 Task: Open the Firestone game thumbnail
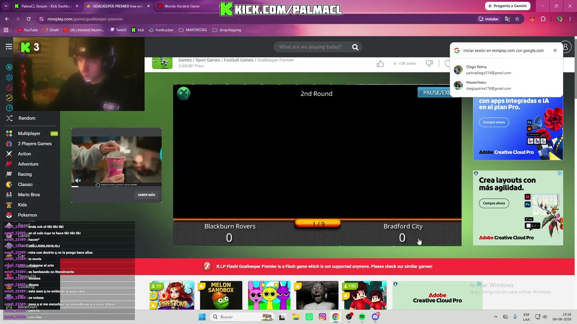coord(172,295)
